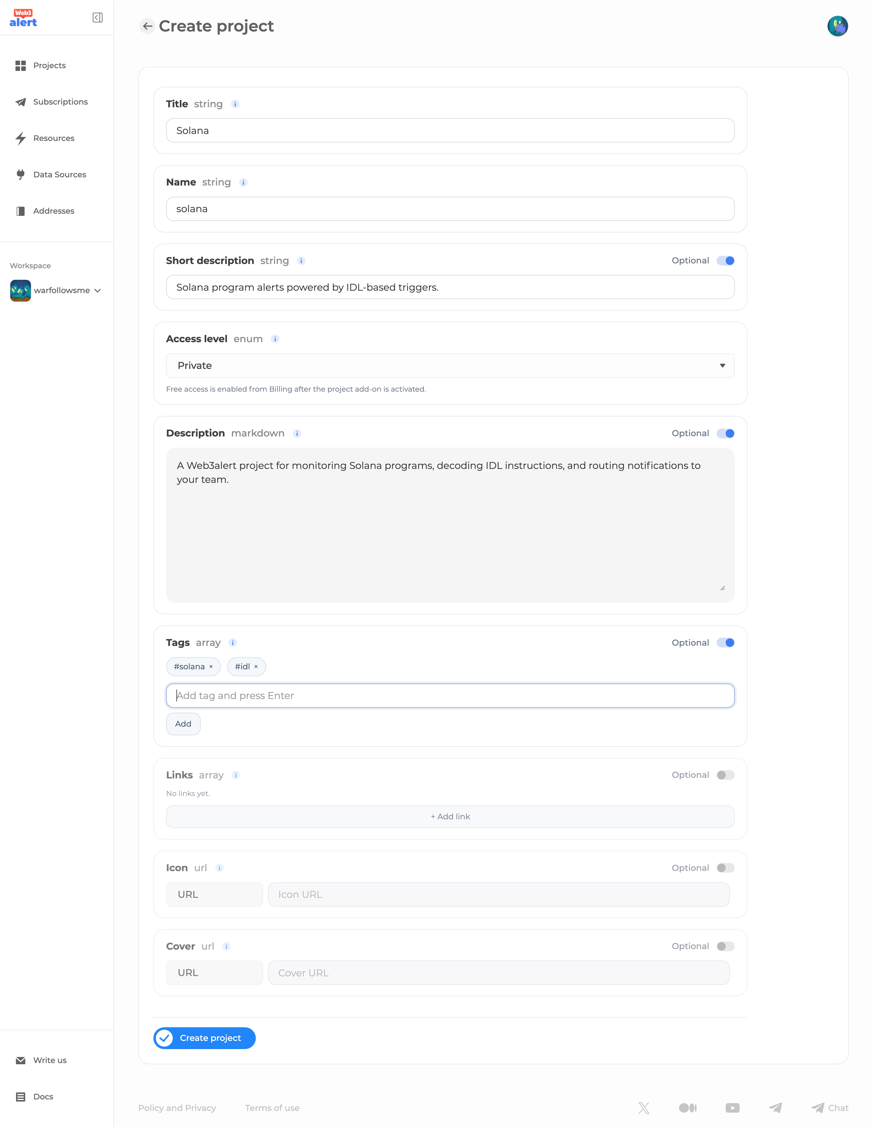Focus the Short description input
This screenshot has height=1127, width=873.
point(450,287)
